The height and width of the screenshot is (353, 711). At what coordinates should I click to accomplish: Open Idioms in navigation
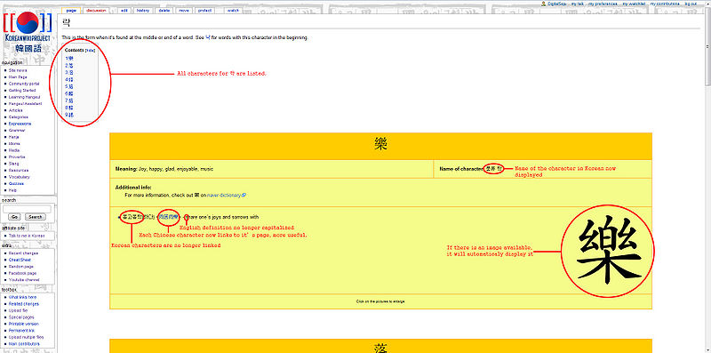coord(14,143)
